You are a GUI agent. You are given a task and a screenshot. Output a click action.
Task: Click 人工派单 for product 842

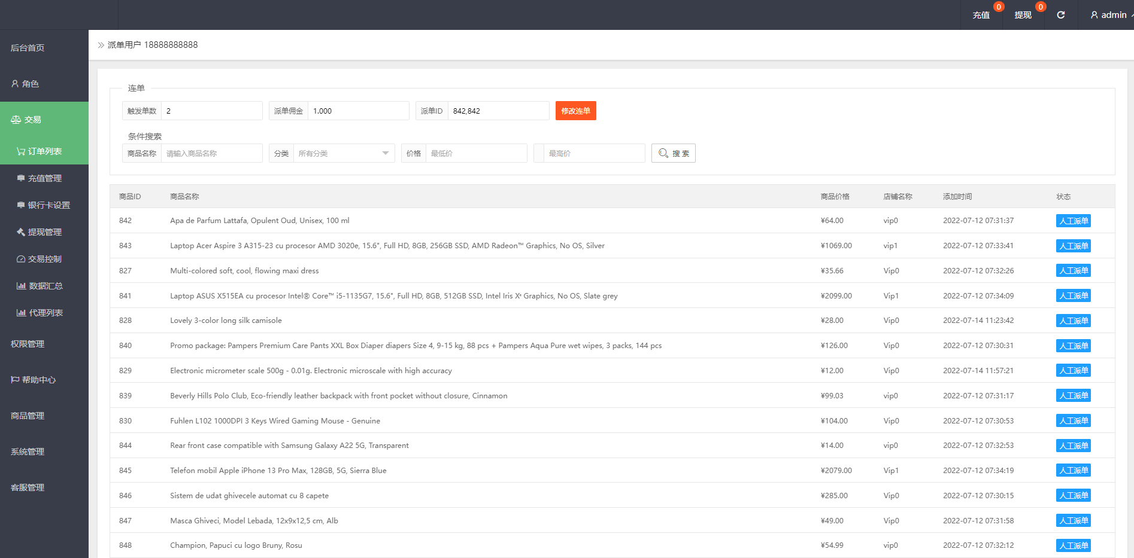click(1073, 221)
